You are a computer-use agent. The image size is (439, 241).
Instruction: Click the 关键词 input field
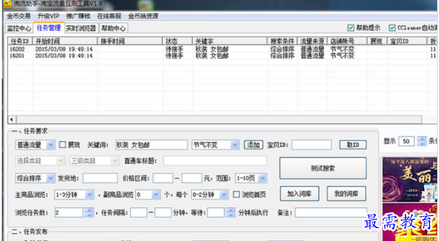coord(151,145)
